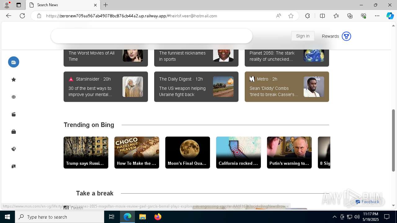The image size is (397, 223).
Task: Open the Windows Start menu
Action: tap(7, 217)
